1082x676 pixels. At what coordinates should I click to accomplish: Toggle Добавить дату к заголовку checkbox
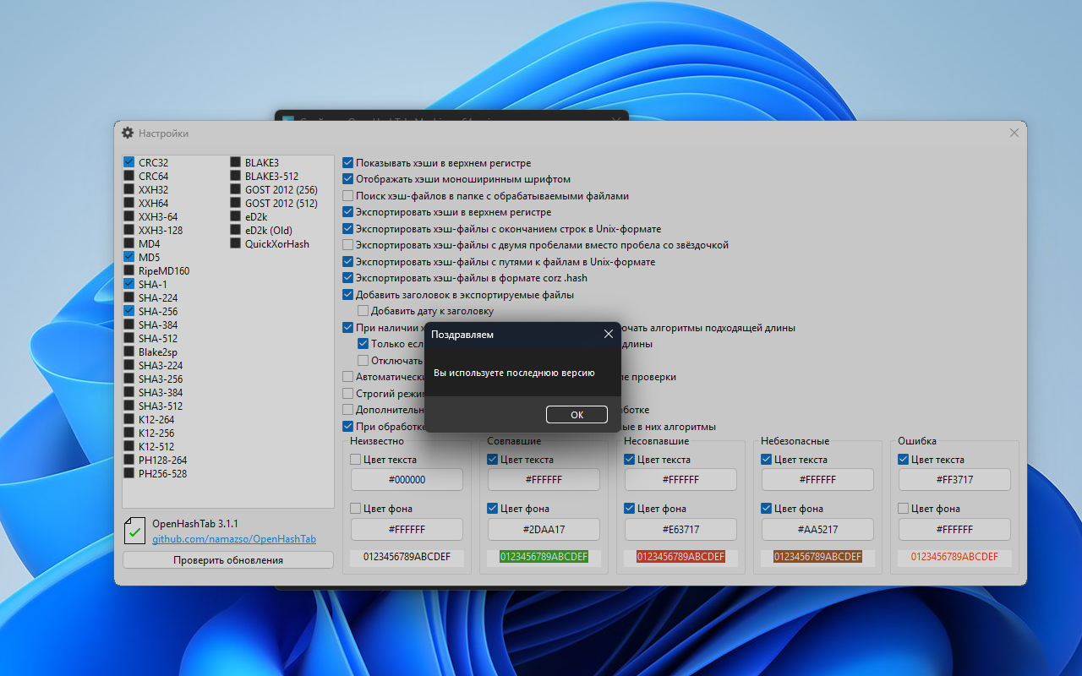point(363,311)
